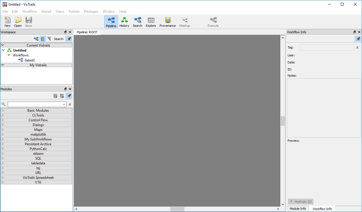Click into the Tag input field
The image size is (362, 212).
pyautogui.click(x=327, y=47)
